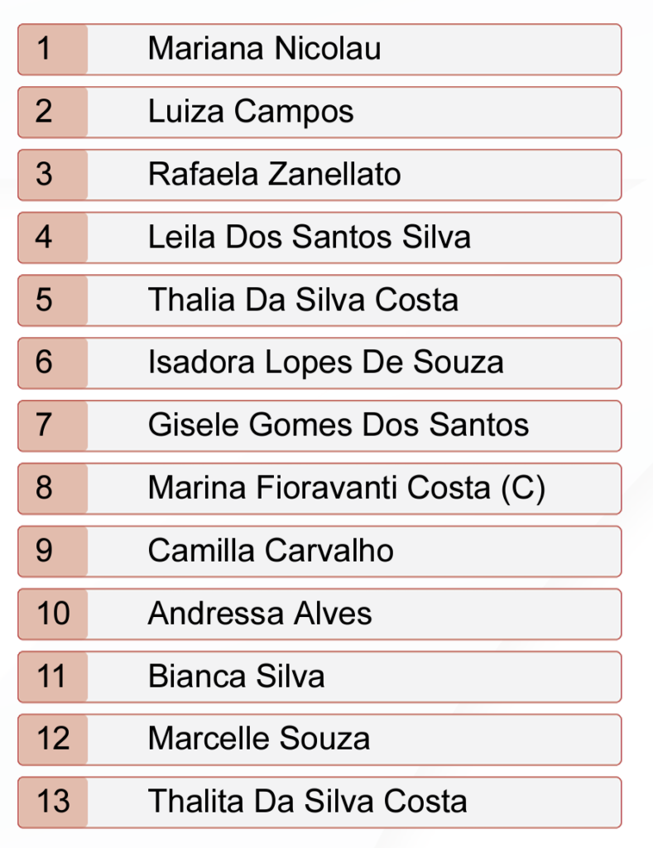Viewport: 653px width, 848px height.
Task: Click the name Luiza Campos
Action: [x=251, y=112]
